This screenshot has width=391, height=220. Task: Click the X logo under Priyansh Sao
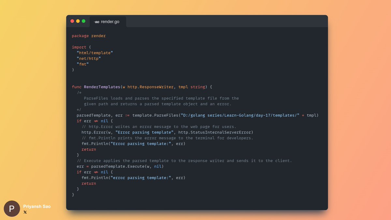(x=25, y=212)
